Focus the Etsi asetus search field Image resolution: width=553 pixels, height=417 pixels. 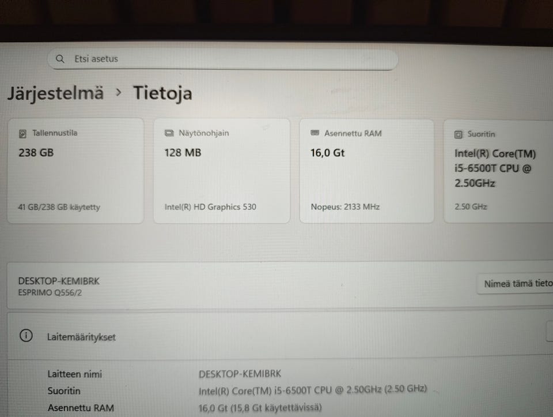[x=223, y=59]
